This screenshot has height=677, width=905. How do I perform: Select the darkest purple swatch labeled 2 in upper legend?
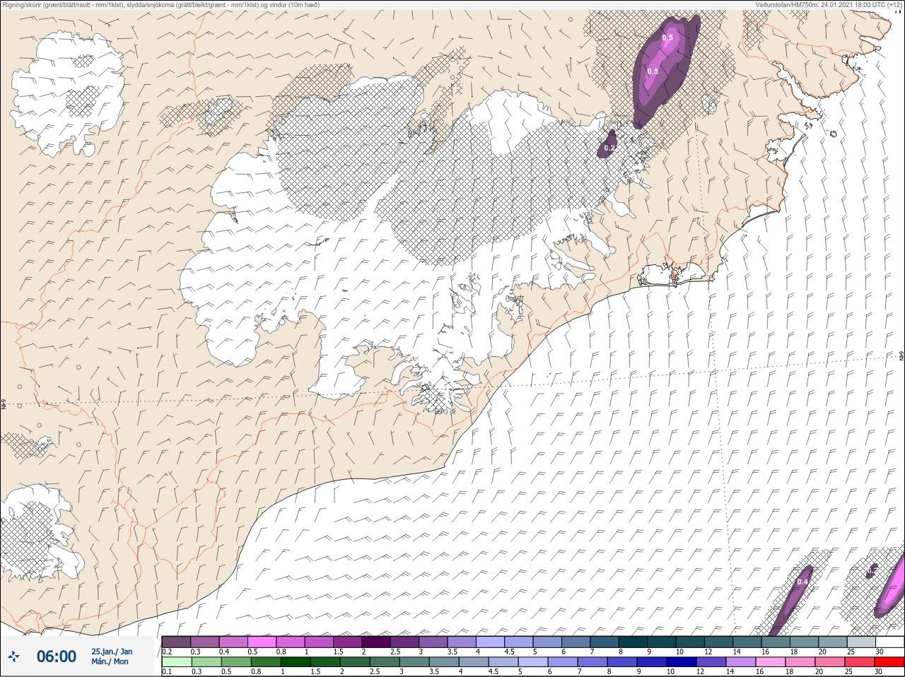pyautogui.click(x=376, y=642)
